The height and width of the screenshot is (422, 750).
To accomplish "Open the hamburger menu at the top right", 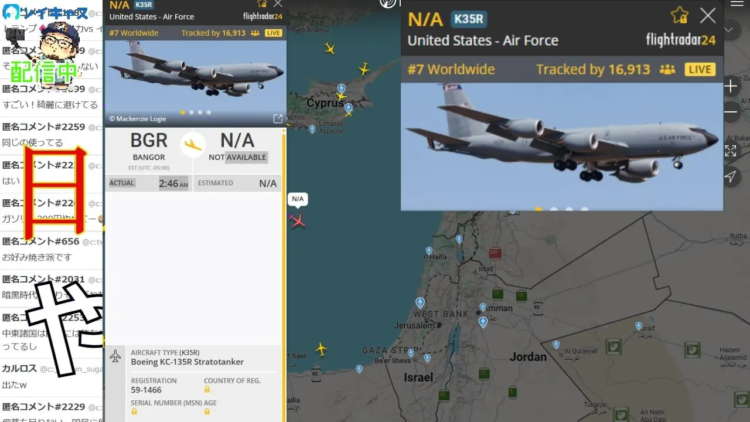I will tap(737, 4).
